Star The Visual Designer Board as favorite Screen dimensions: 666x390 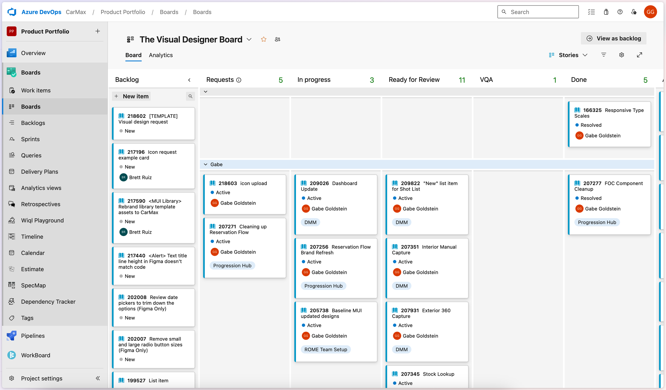click(263, 39)
